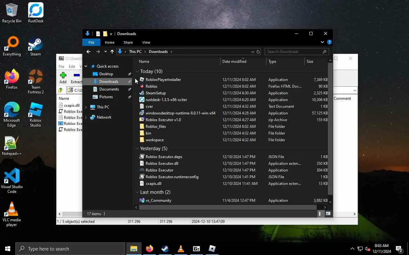Collapse the Last month (2) group
The image size is (409, 255).
click(137, 192)
